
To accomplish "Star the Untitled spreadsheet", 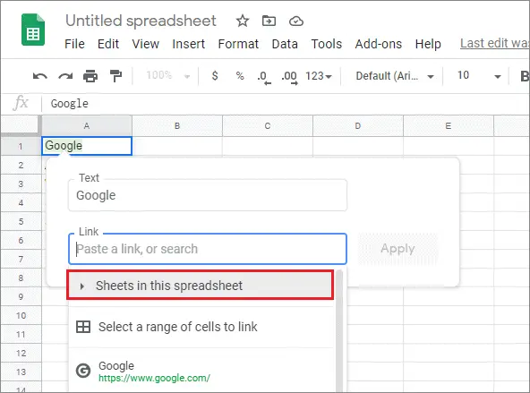I will 243,21.
